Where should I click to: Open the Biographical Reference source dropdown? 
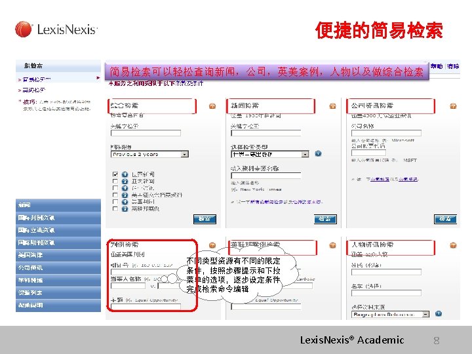[x=391, y=315]
